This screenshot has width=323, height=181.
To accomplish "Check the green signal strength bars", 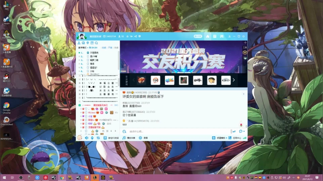I will [245, 138].
